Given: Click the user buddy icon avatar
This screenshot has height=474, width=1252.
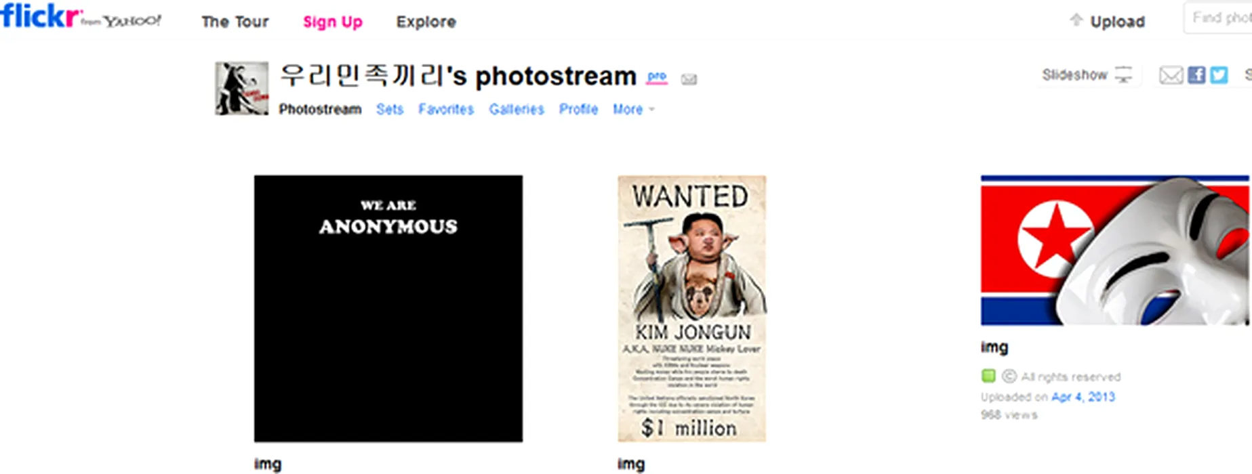Looking at the screenshot, I should point(241,88).
